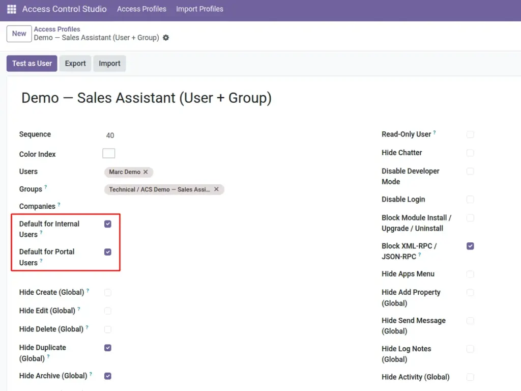Remove the Marc Demo user tag
This screenshot has width=521, height=391.
coord(146,172)
